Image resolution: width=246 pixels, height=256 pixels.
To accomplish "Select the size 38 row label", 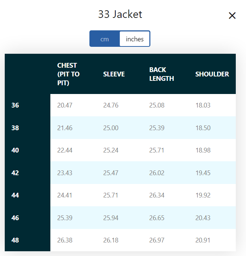I will (15, 128).
